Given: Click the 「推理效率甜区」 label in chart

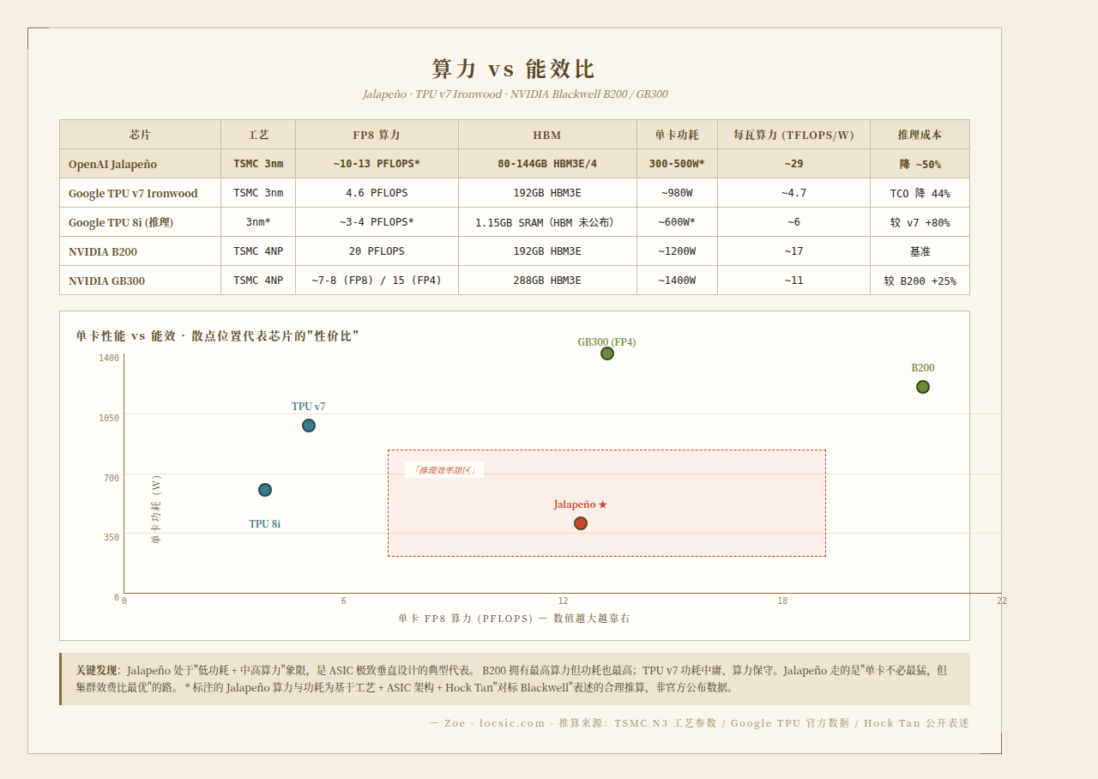Looking at the screenshot, I should click(x=444, y=470).
